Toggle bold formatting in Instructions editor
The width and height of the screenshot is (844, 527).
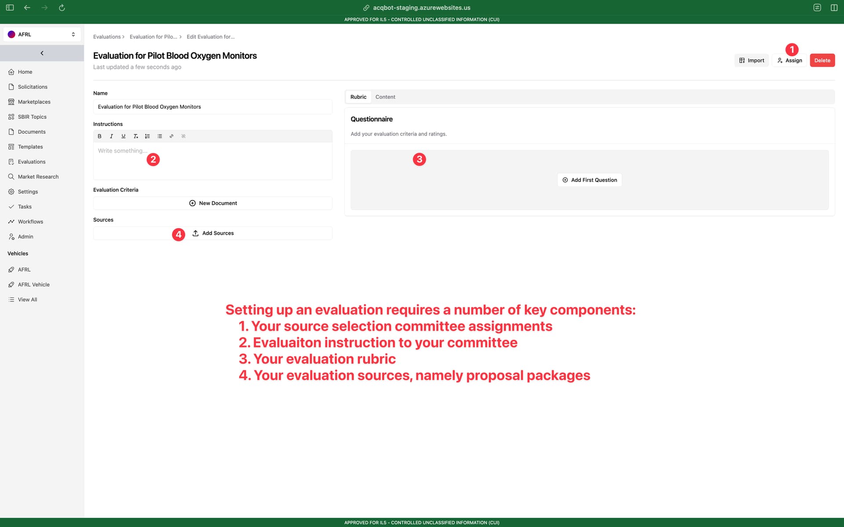[x=99, y=136]
